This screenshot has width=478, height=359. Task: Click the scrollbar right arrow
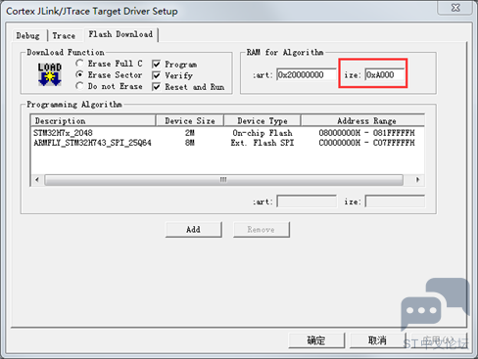tap(417, 180)
